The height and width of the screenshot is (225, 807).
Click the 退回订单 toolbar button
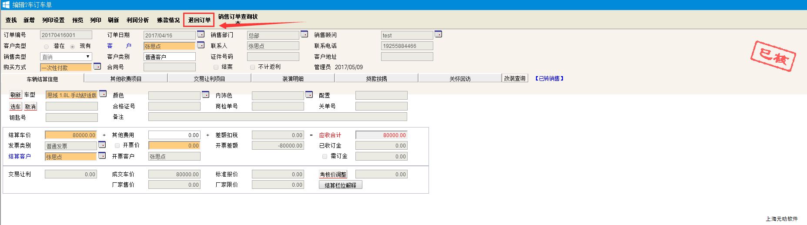coord(199,20)
